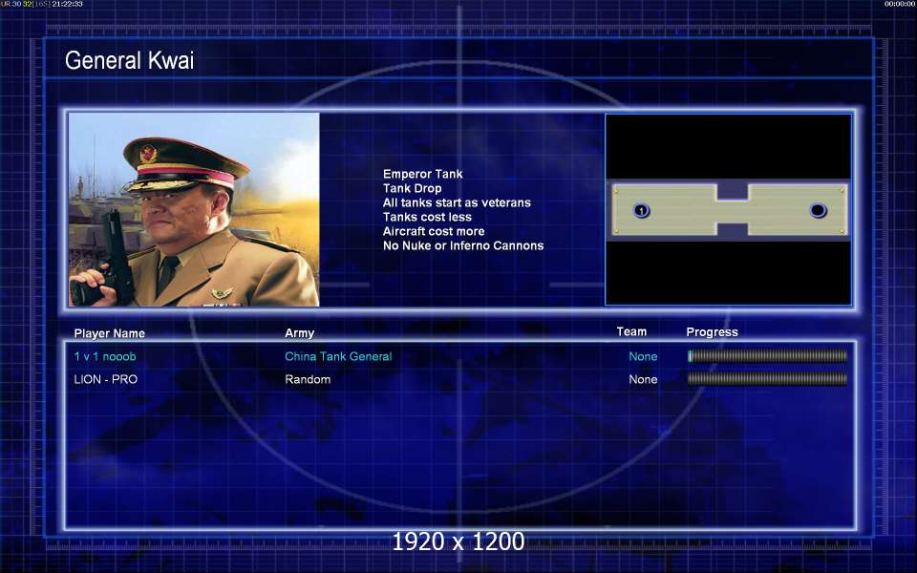The height and width of the screenshot is (573, 917).
Task: Select player '1 v 1 nooob'
Action: pyautogui.click(x=105, y=356)
